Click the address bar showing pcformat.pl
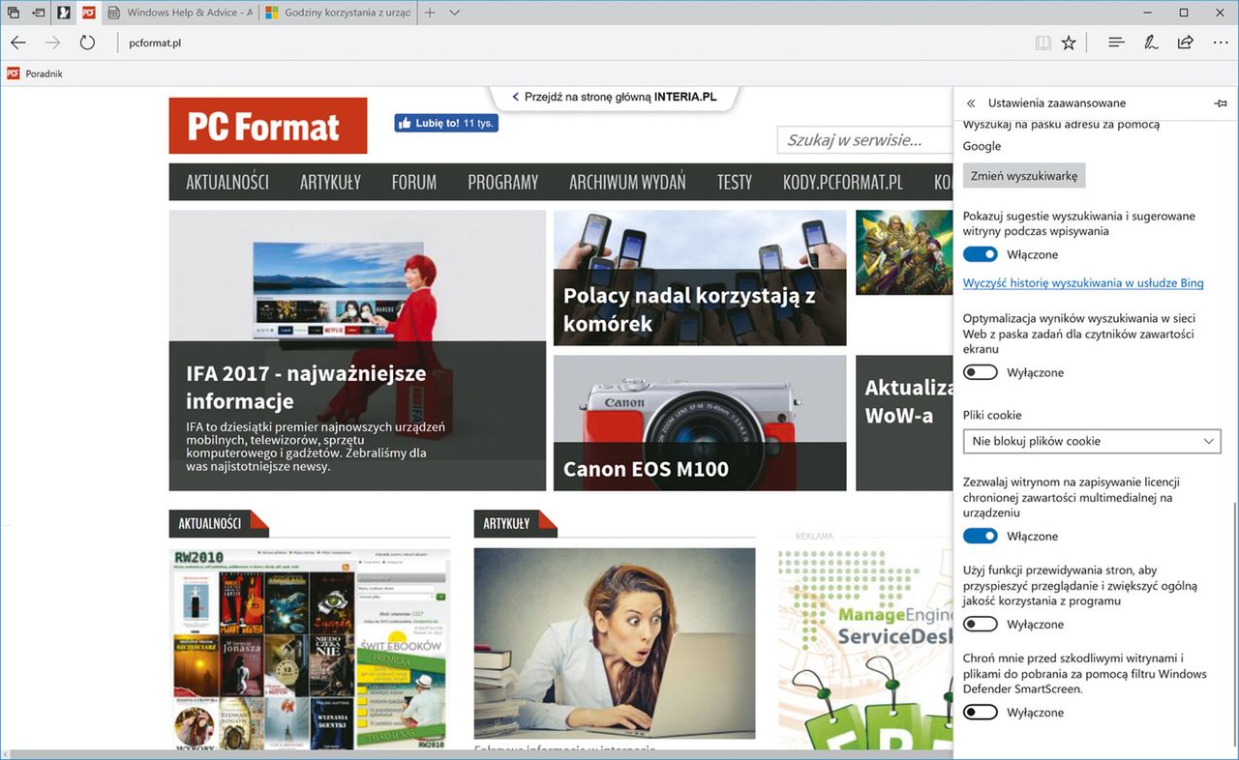 571,43
